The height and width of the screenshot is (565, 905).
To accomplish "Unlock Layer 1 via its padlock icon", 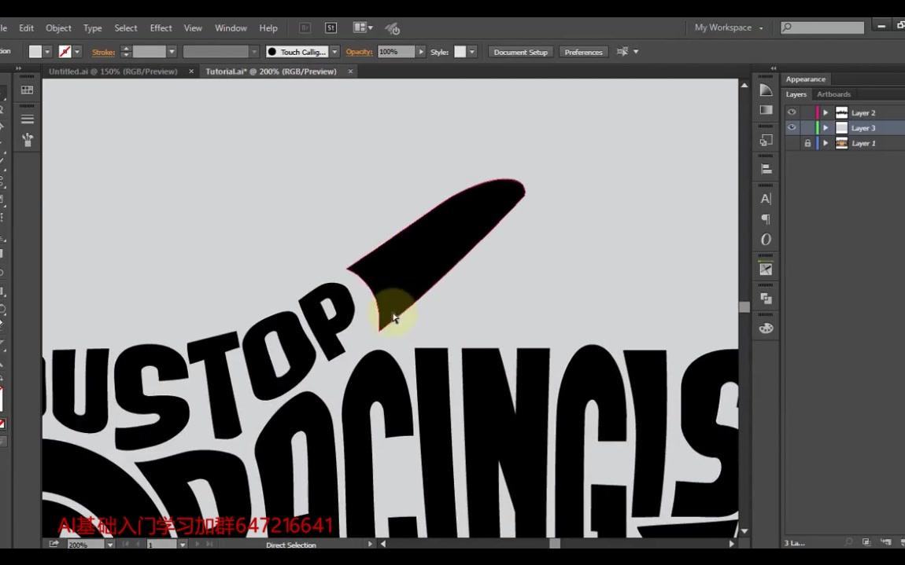I will pyautogui.click(x=807, y=142).
